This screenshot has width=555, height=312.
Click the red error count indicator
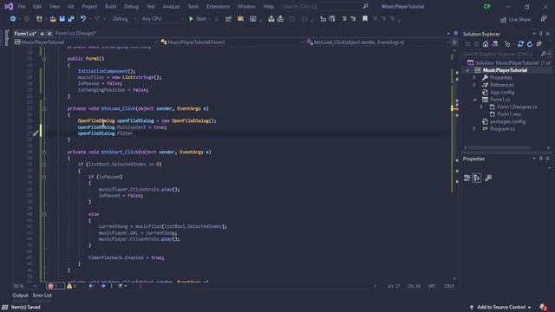point(55,286)
